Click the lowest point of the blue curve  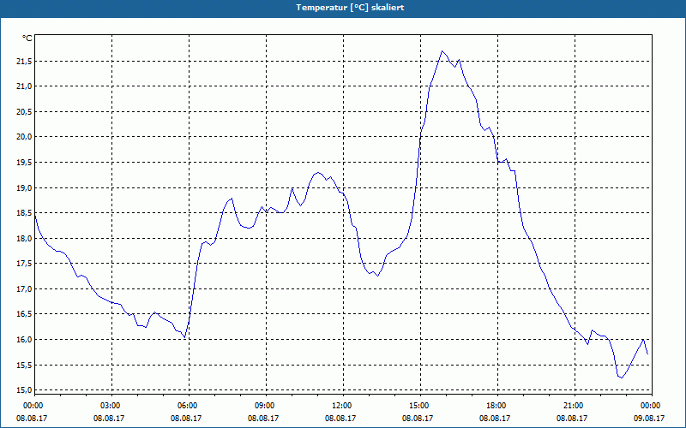(622, 377)
